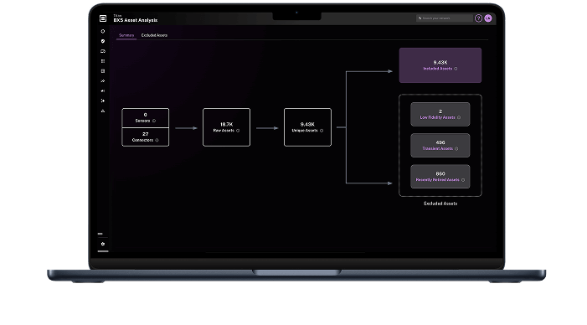
Task: Click the 860 retired assets value
Action: pos(440,173)
